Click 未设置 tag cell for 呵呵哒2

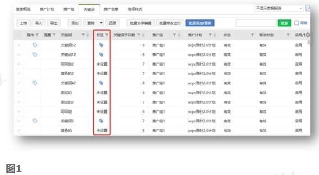click(102, 64)
